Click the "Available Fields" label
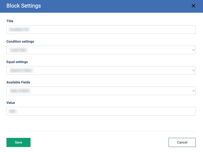Image resolution: width=203 pixels, height=152 pixels. tap(18, 82)
